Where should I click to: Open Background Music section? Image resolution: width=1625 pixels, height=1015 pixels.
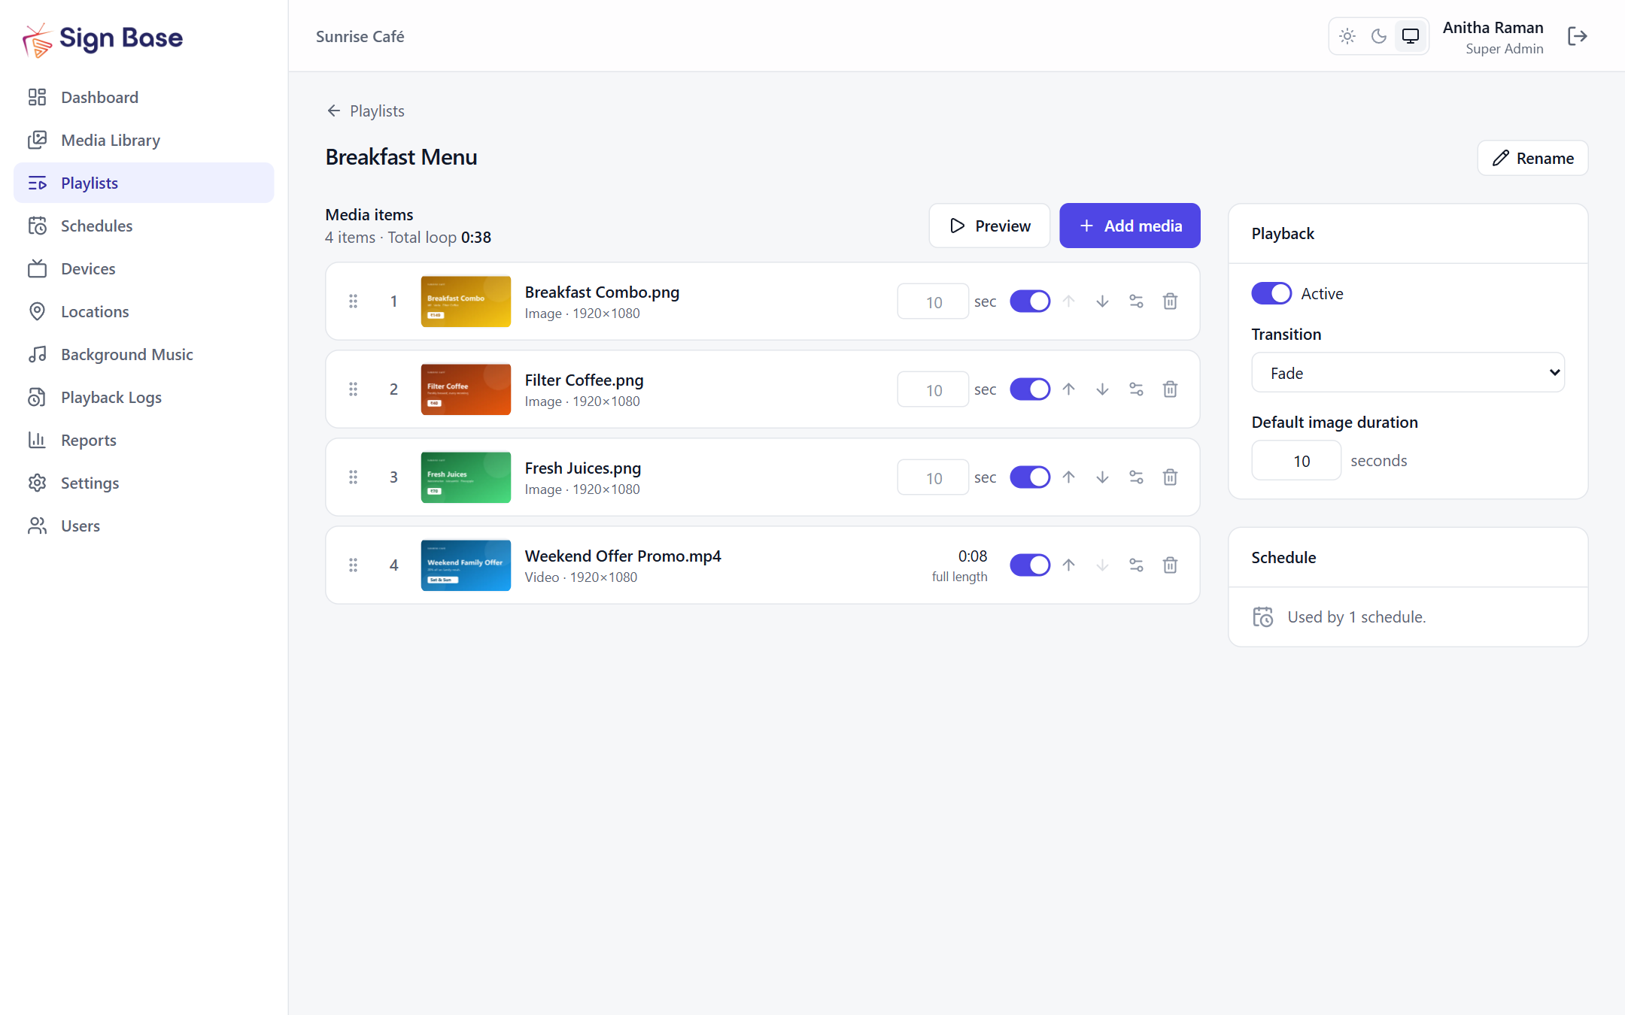click(144, 354)
